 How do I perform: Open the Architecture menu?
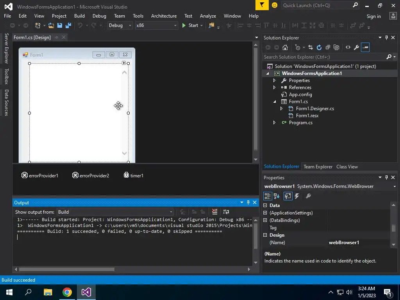(x=164, y=16)
